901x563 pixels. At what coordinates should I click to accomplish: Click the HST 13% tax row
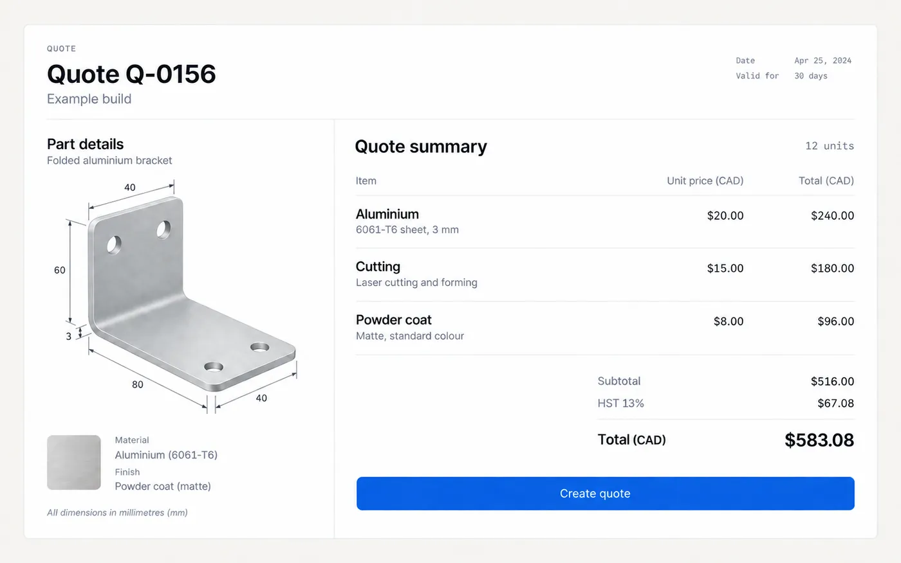[726, 403]
